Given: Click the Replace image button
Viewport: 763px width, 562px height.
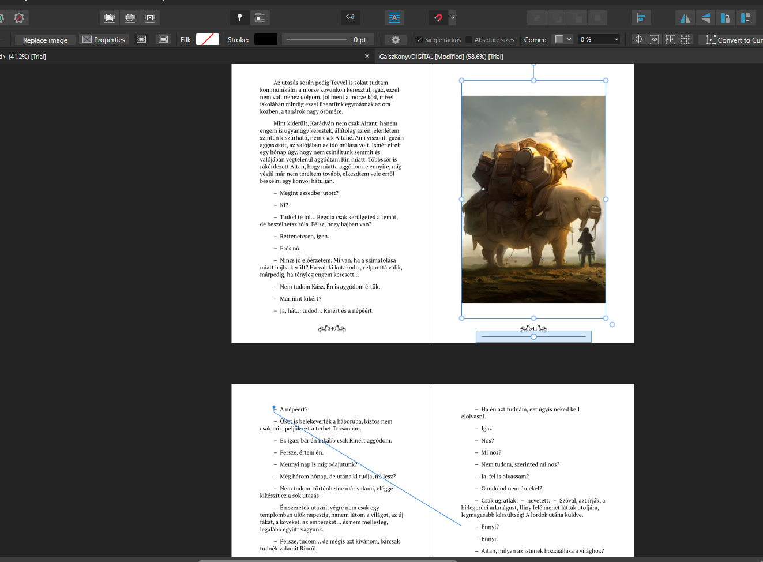Looking at the screenshot, I should (45, 40).
